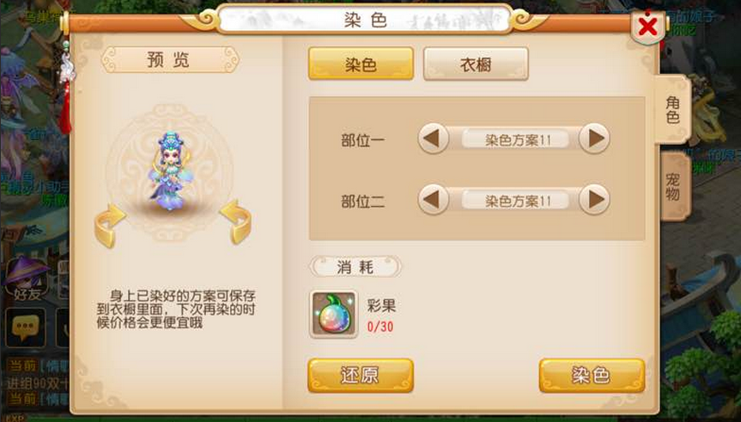Click the 部位一 染色方案11 field

(x=515, y=140)
